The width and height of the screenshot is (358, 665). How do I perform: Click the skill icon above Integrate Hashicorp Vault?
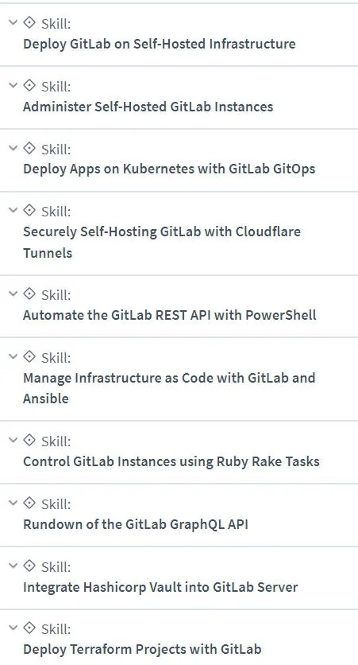[29, 566]
